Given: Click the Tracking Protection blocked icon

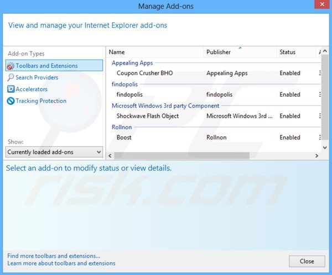Looking at the screenshot, I should 11,101.
